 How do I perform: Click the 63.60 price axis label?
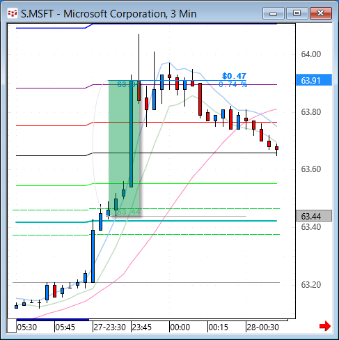(x=311, y=169)
